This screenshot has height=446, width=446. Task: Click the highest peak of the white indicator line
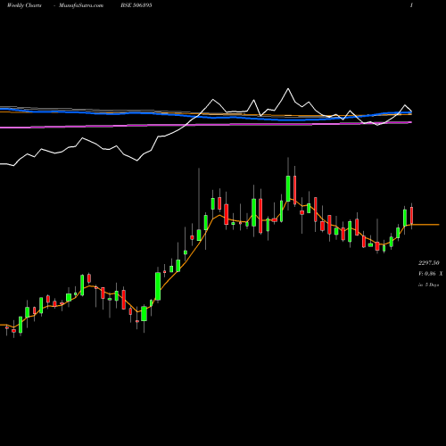pyautogui.click(x=288, y=89)
